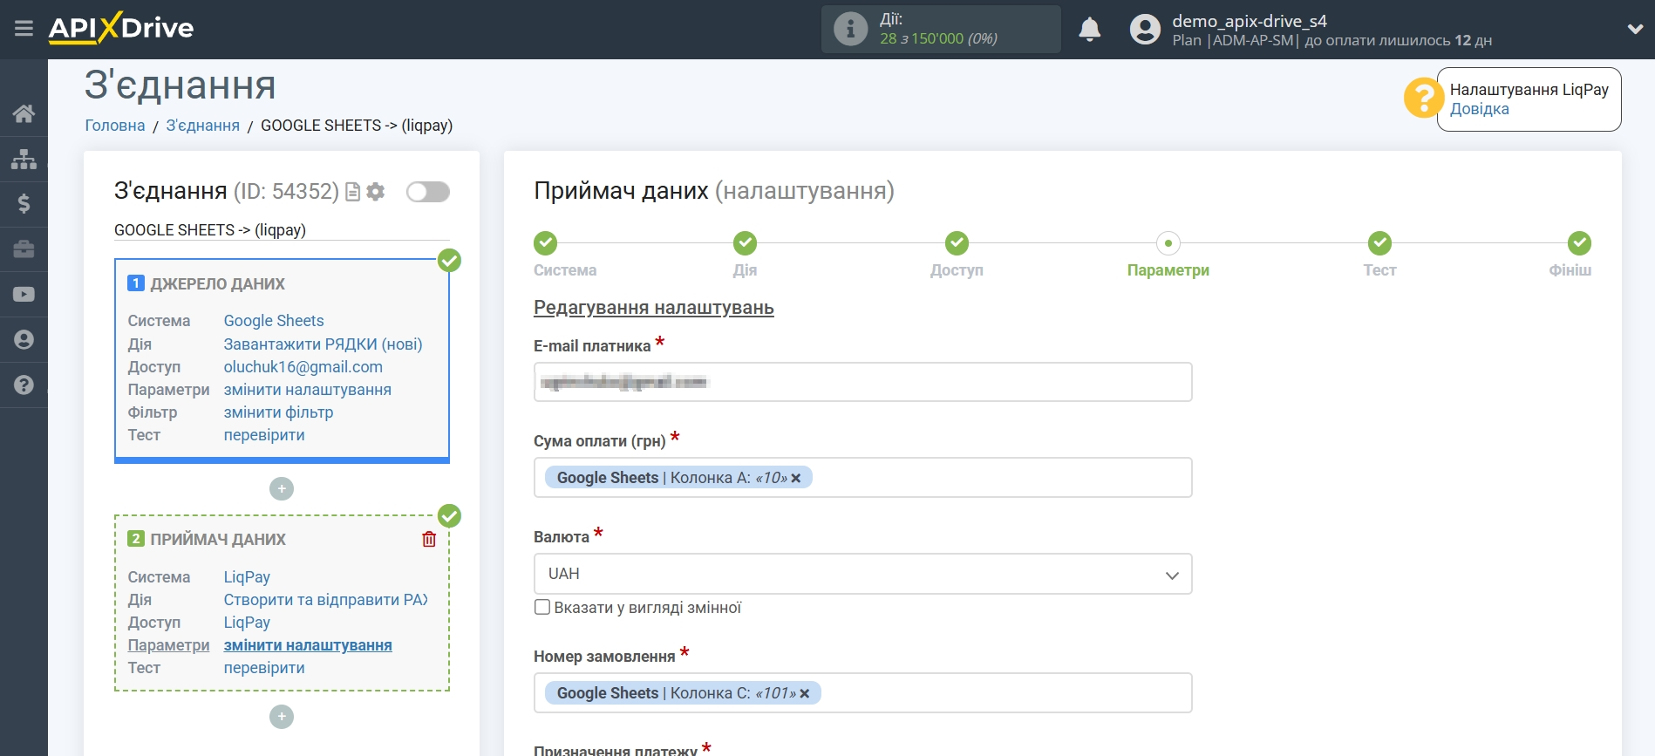The width and height of the screenshot is (1655, 756).
Task: Toggle the connection on/off switch
Action: coord(428,192)
